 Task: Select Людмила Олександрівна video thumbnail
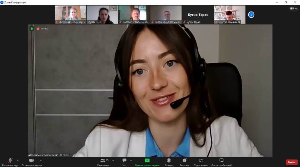pos(70,15)
